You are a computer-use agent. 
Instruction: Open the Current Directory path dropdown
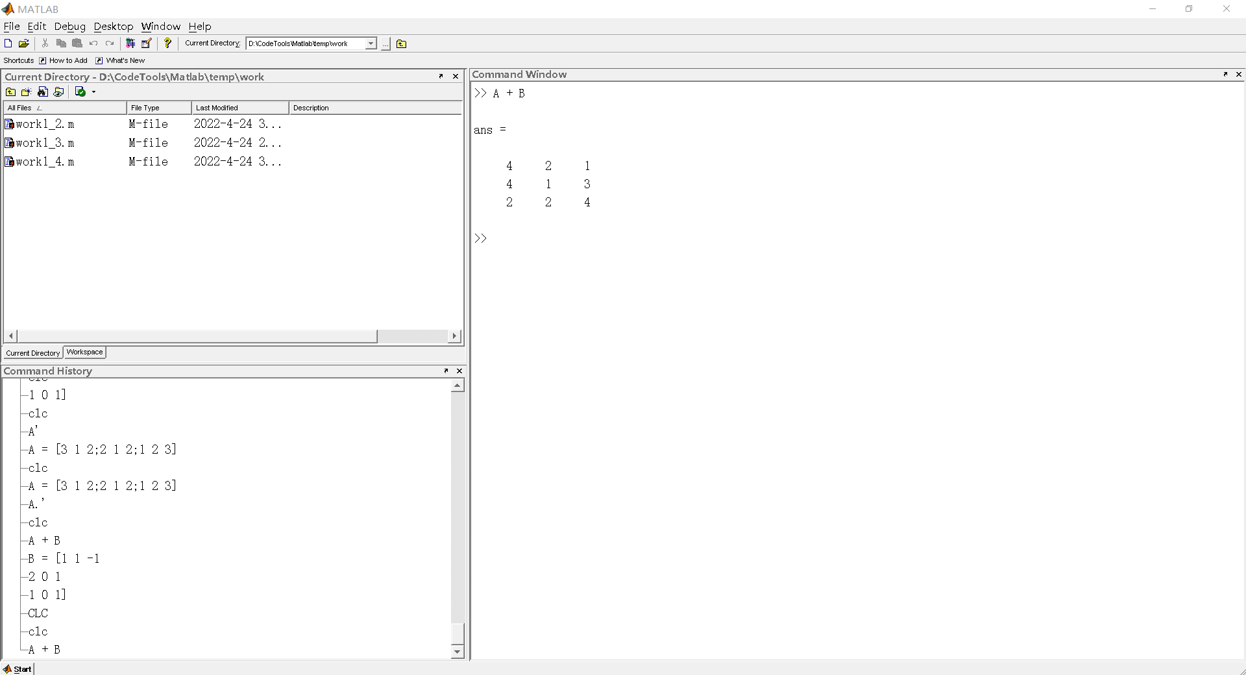pyautogui.click(x=371, y=43)
